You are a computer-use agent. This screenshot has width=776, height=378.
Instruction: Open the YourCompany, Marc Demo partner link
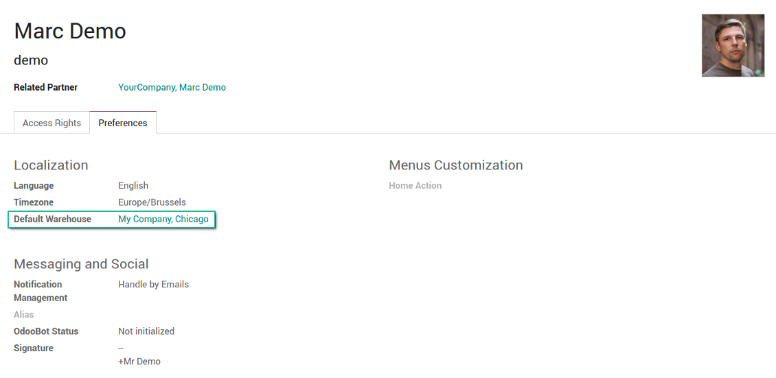(172, 88)
